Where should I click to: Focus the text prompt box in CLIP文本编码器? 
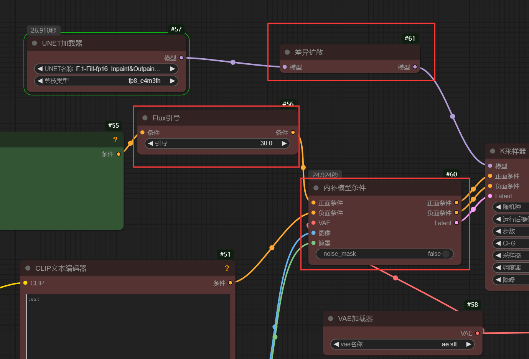128,326
